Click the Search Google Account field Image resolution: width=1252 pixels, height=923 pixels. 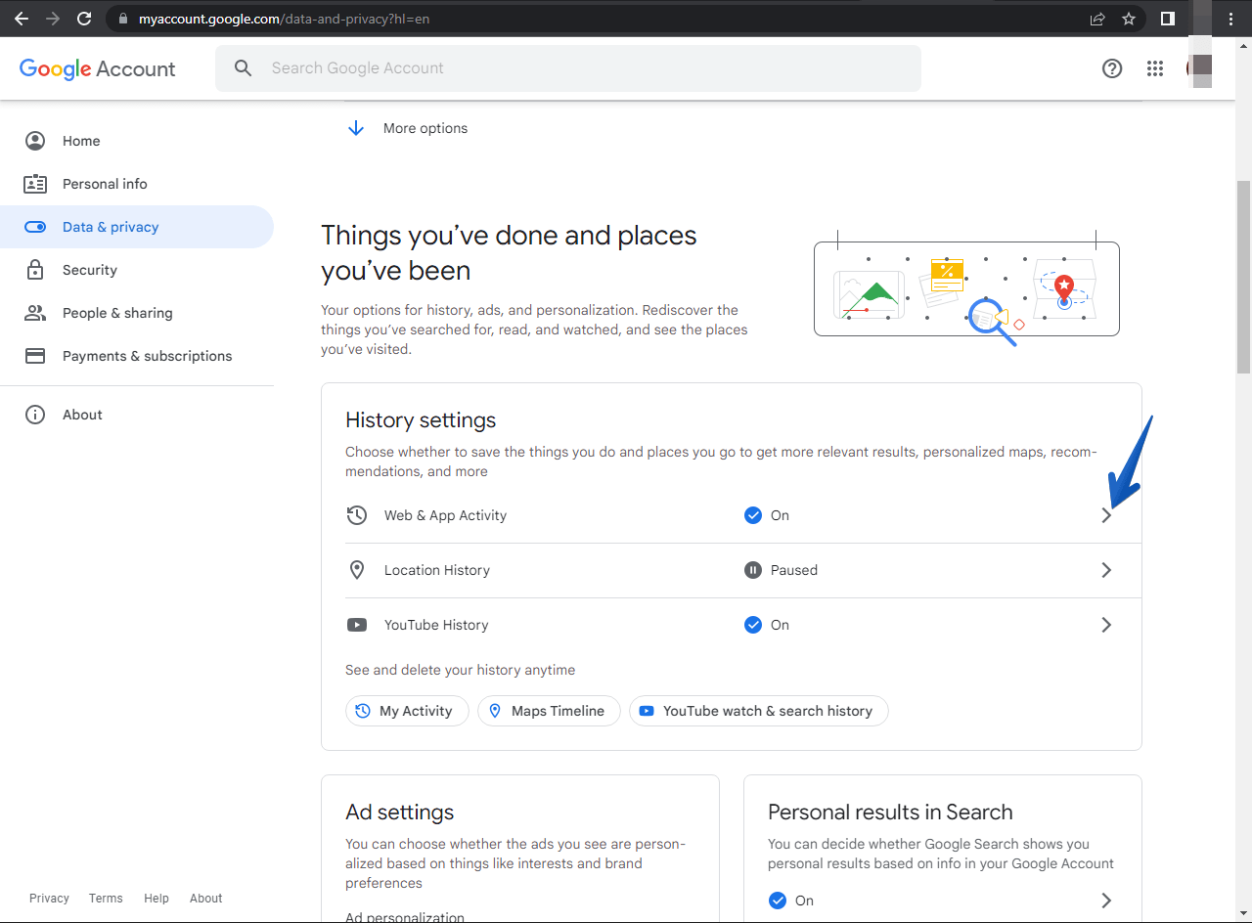[x=567, y=68]
